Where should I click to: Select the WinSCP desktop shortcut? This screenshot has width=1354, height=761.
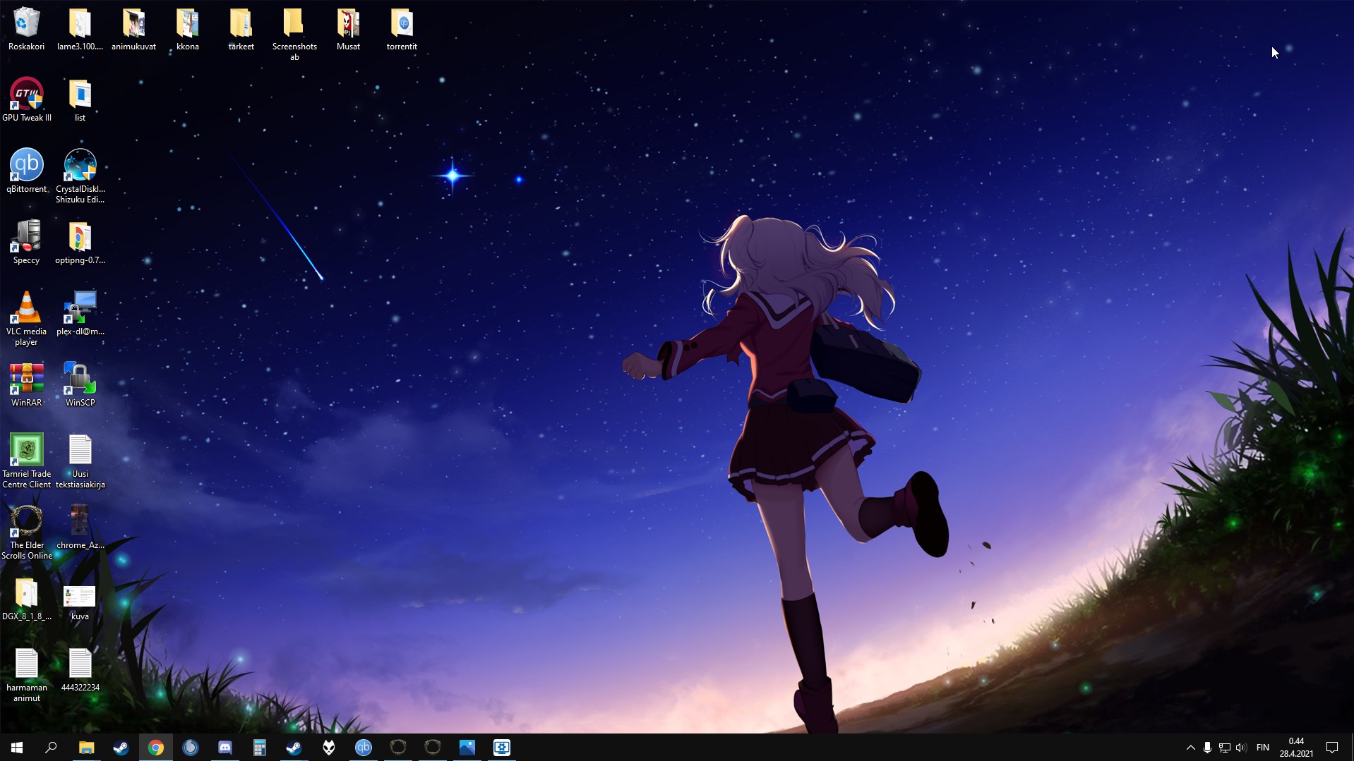coord(80,384)
